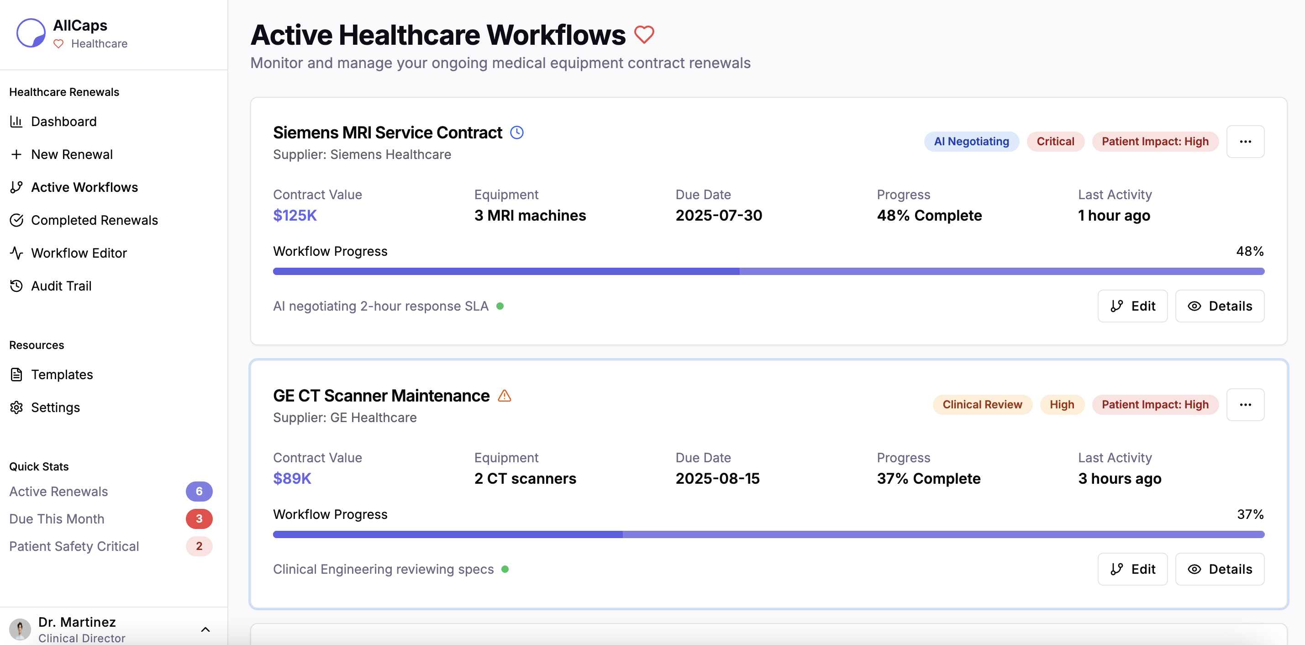Click the clock icon beside Siemens MRI title

click(x=516, y=133)
